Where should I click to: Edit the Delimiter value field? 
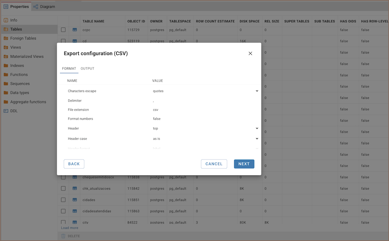coord(205,101)
